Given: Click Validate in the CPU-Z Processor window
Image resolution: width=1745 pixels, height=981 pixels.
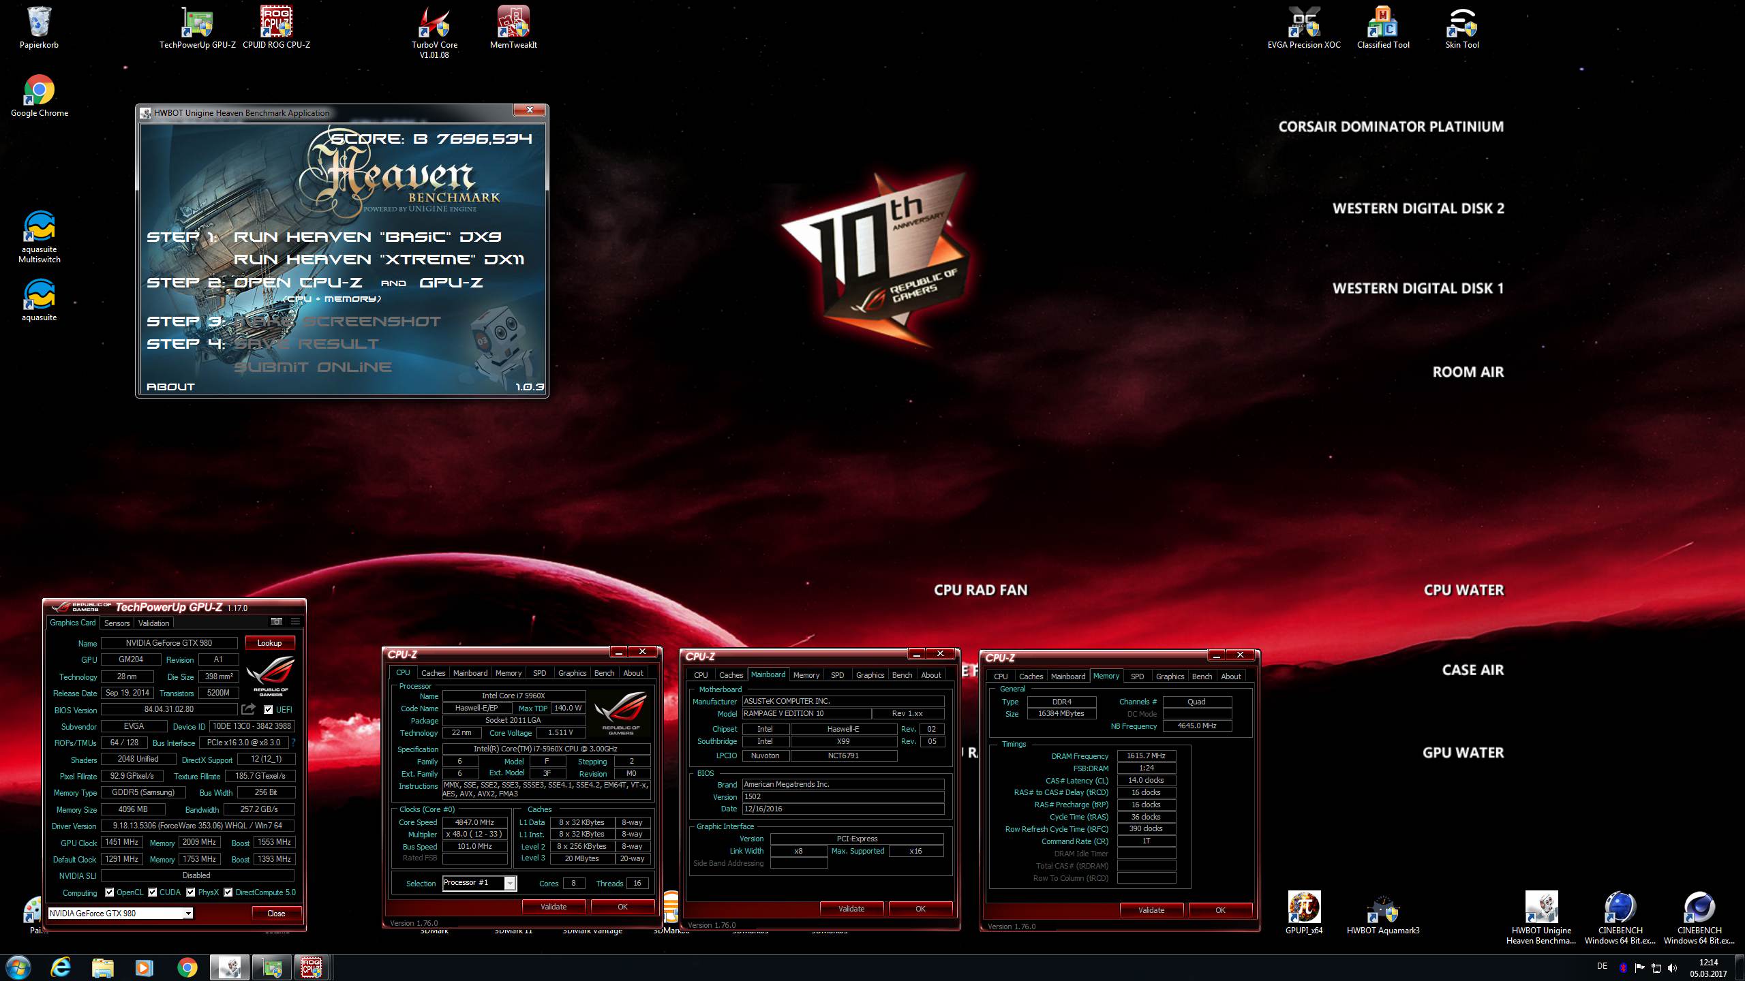Looking at the screenshot, I should pyautogui.click(x=553, y=907).
